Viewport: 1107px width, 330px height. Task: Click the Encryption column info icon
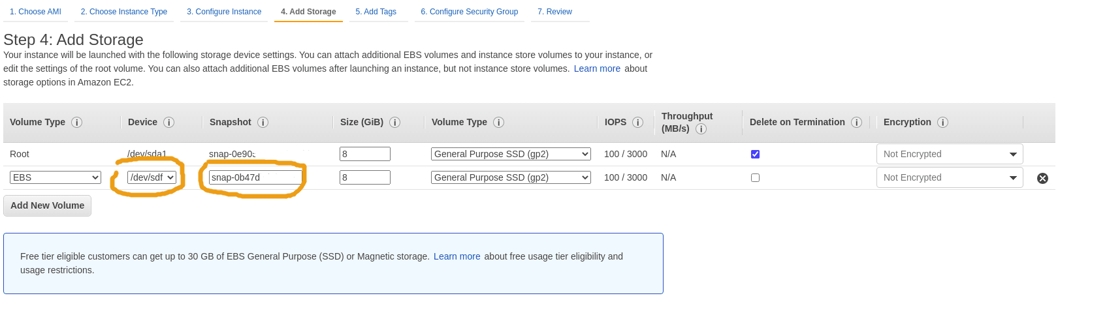(x=942, y=122)
